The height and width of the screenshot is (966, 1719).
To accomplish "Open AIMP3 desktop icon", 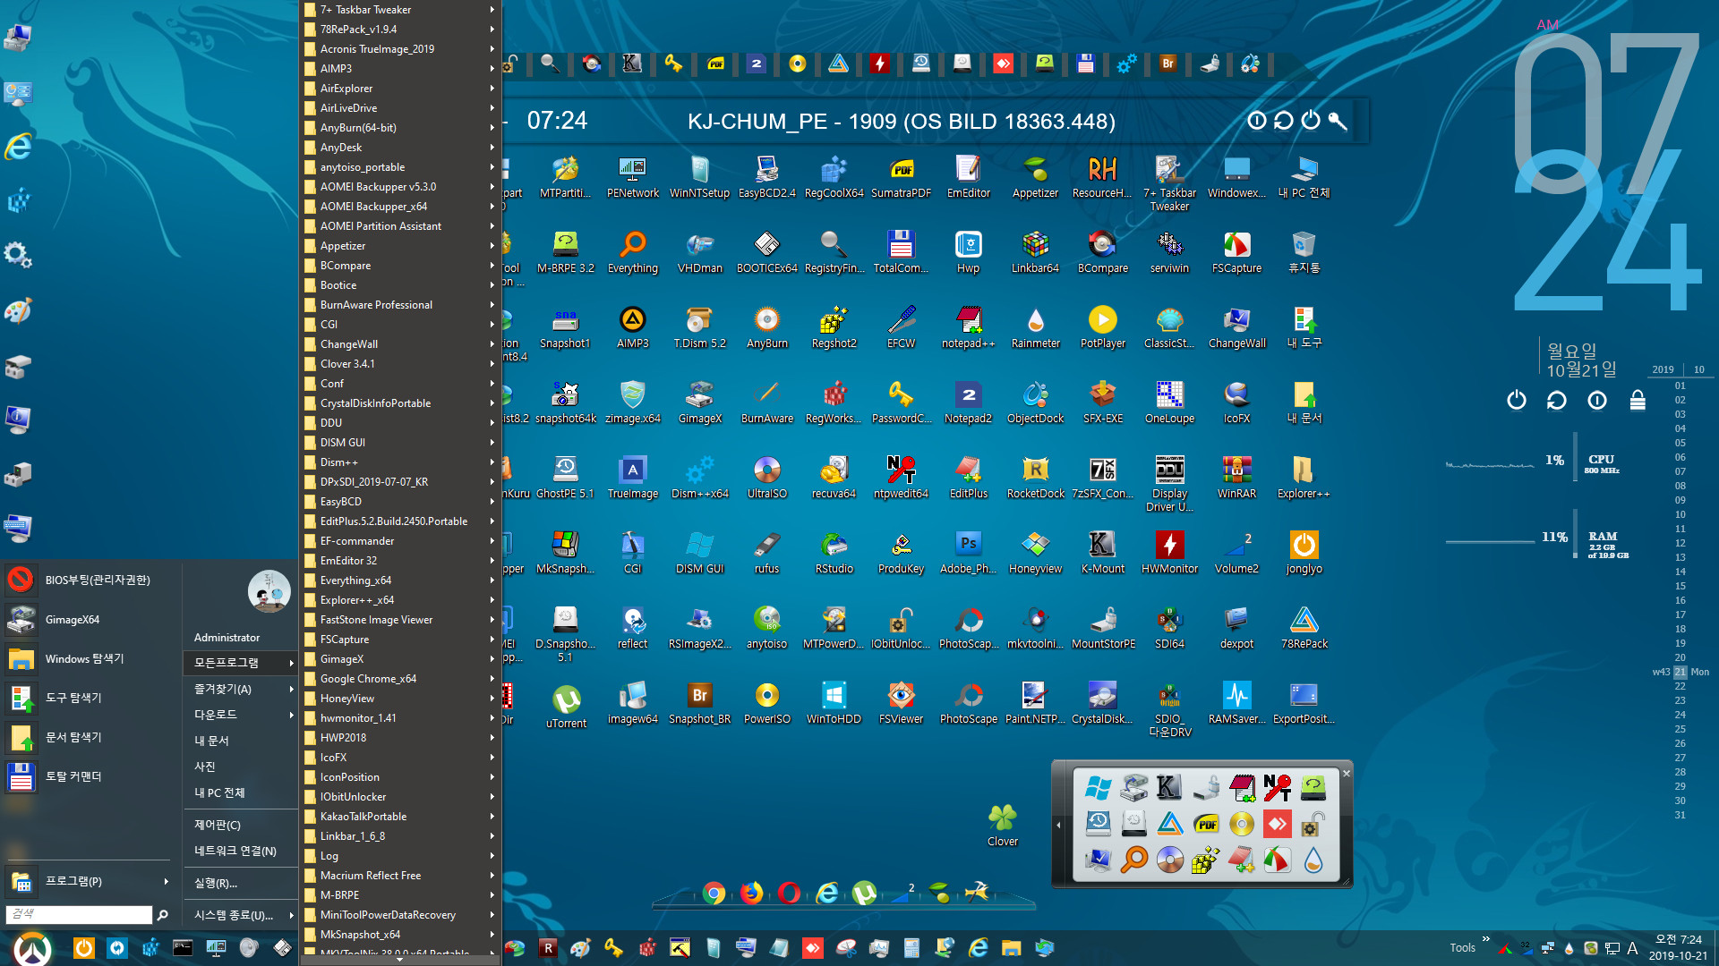I will point(632,326).
